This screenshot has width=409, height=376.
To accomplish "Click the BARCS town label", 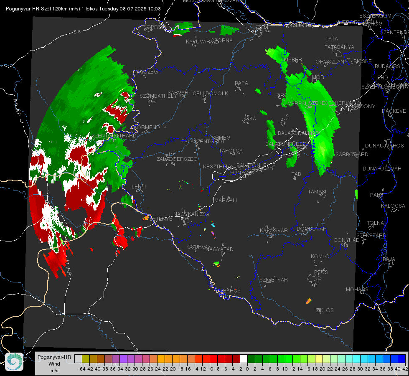I will 232,291.
